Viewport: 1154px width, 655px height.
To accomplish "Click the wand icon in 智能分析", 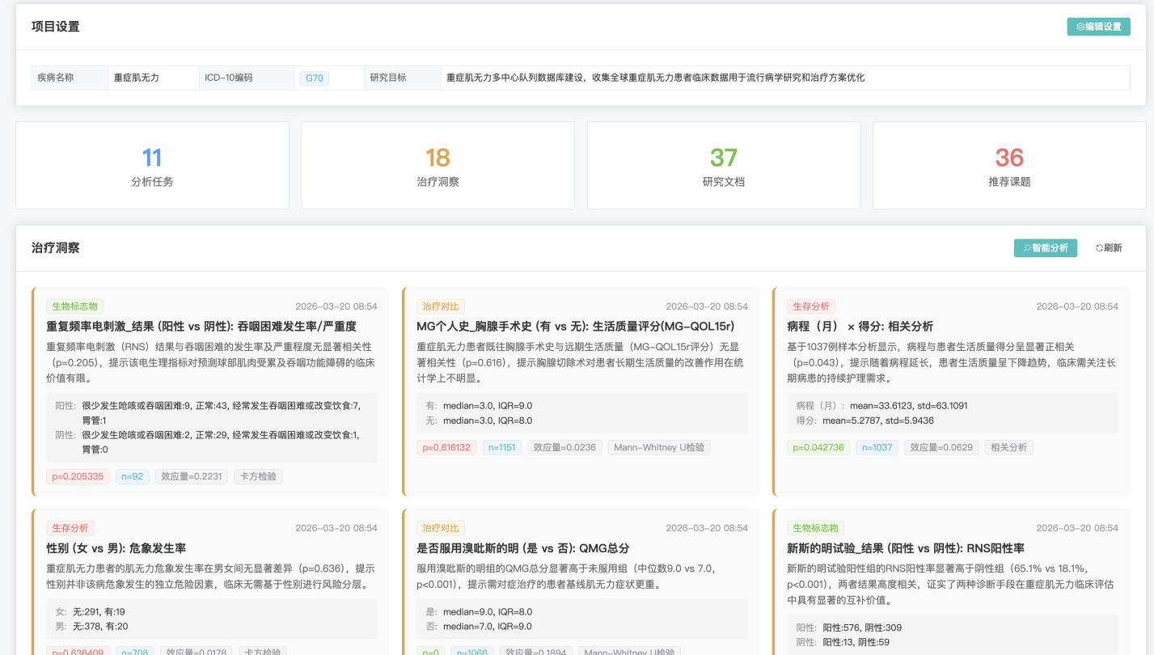I will [1027, 247].
